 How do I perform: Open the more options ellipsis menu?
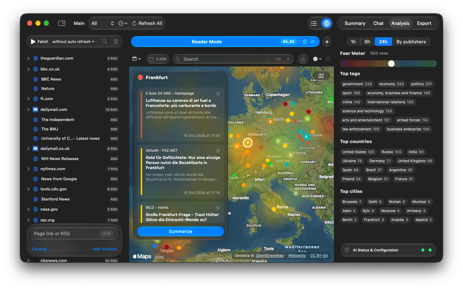[123, 23]
